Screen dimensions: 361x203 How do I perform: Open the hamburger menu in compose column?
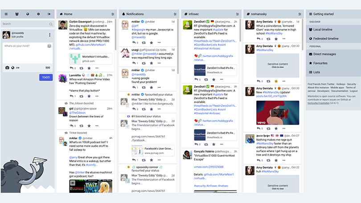[6, 14]
